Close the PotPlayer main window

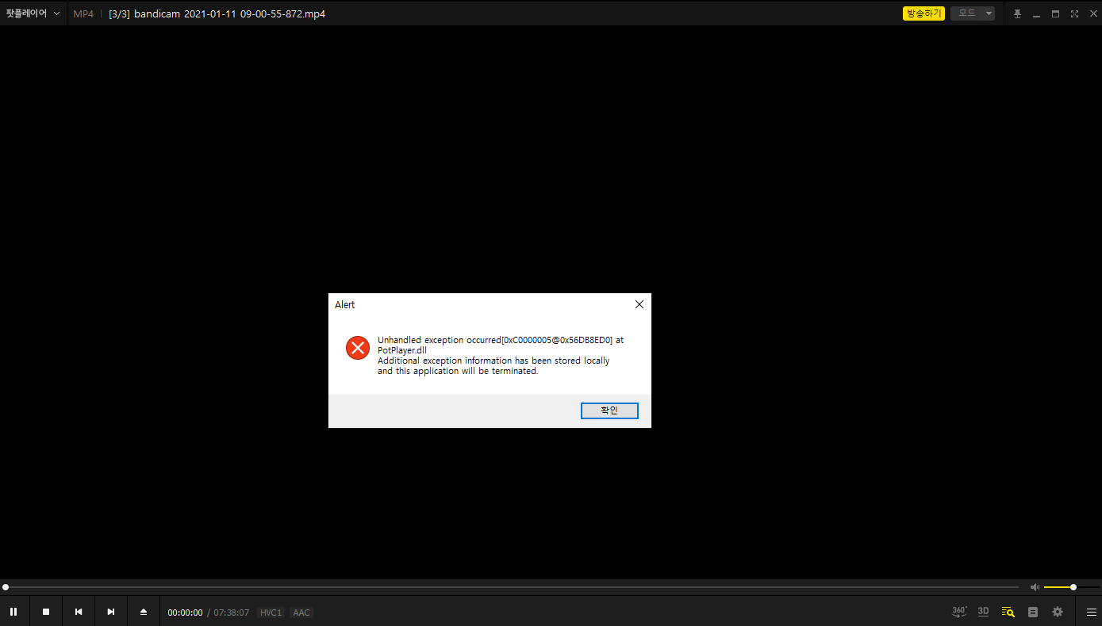click(1092, 13)
